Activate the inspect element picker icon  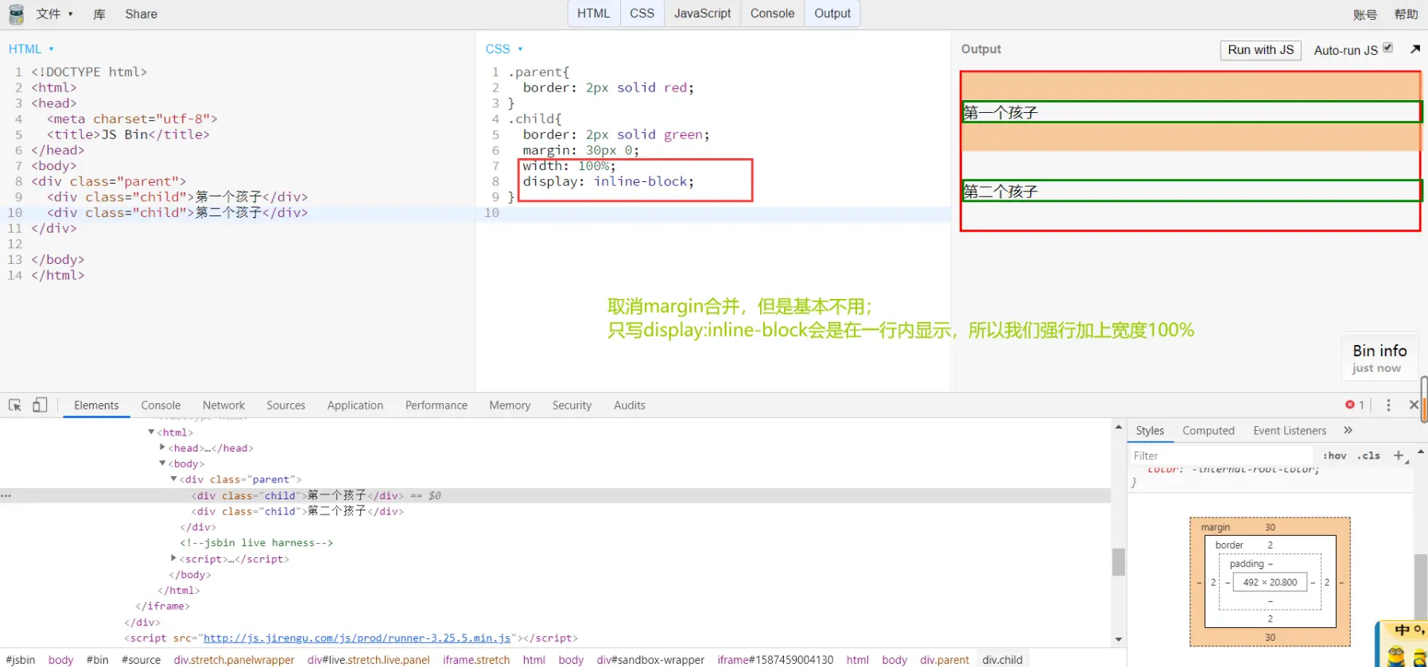[x=15, y=405]
